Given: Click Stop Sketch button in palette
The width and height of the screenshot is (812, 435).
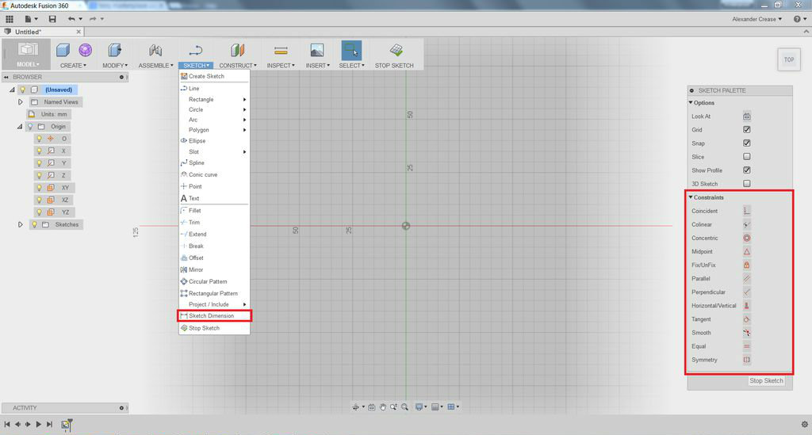Looking at the screenshot, I should tap(767, 380).
